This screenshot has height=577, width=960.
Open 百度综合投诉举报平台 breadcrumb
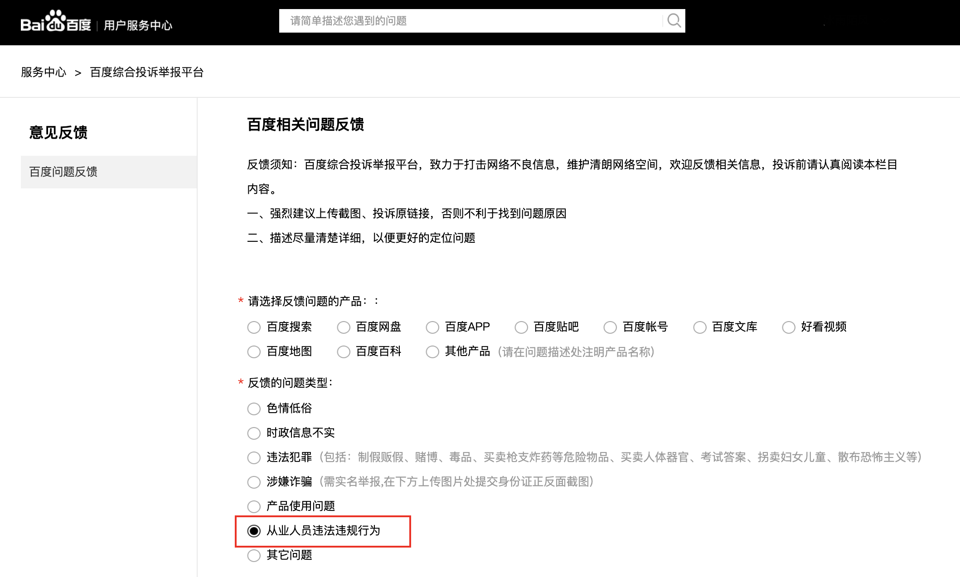point(147,72)
